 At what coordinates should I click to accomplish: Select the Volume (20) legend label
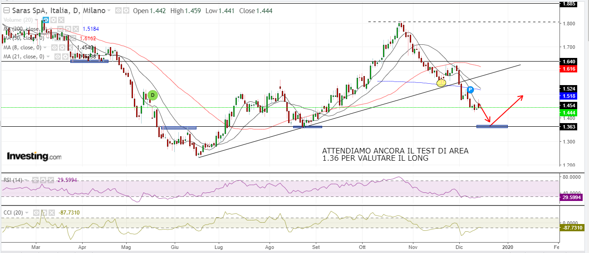18,20
